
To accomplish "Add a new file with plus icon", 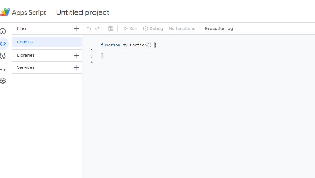I will [x=76, y=28].
